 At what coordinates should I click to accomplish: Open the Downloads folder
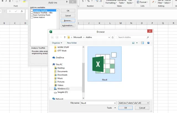(x=61, y=75)
